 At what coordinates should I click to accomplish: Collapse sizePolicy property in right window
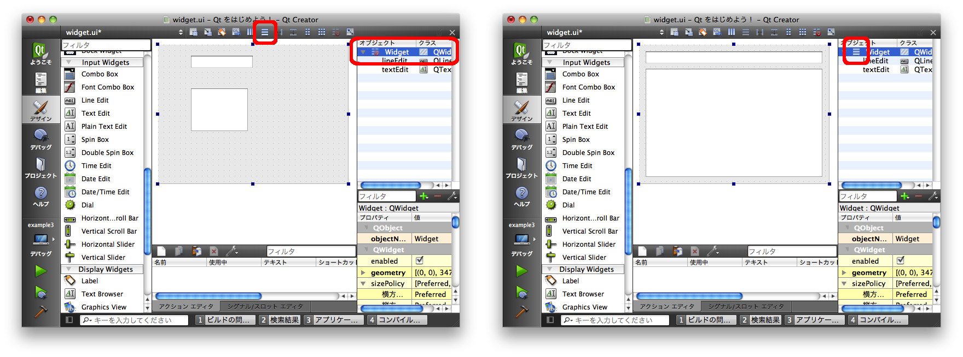844,283
